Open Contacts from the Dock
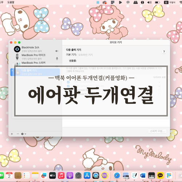 (18, 175)
